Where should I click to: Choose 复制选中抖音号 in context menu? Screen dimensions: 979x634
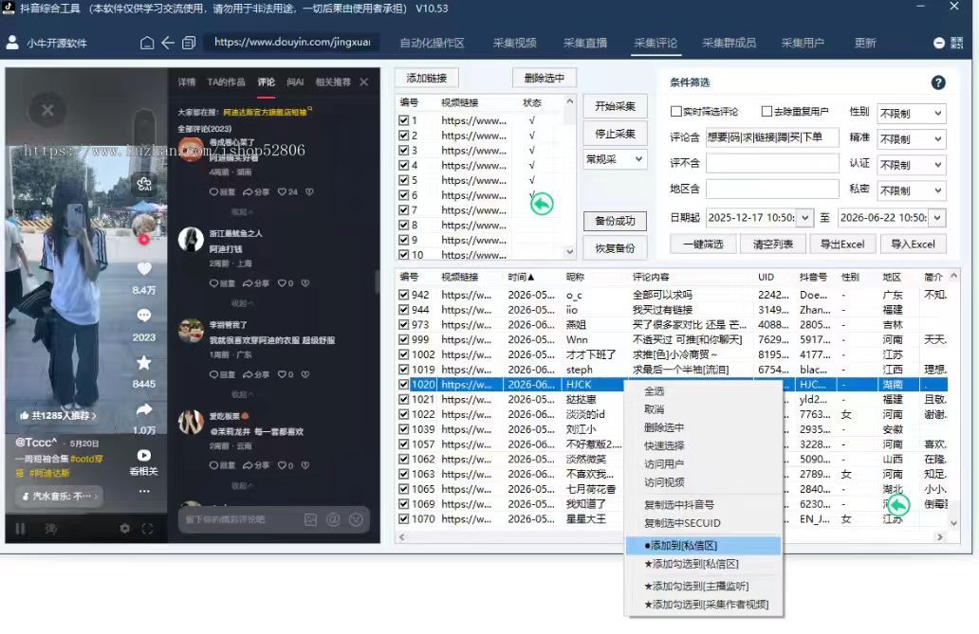pos(704,505)
